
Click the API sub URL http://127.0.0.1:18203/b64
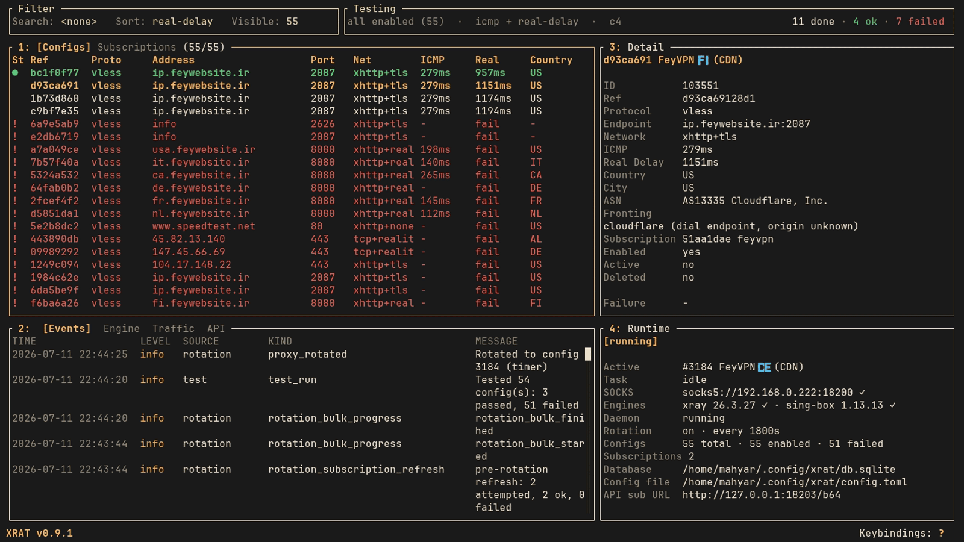(x=762, y=495)
